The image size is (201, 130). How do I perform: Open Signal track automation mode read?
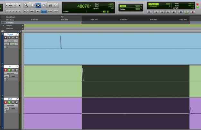click(x=14, y=44)
